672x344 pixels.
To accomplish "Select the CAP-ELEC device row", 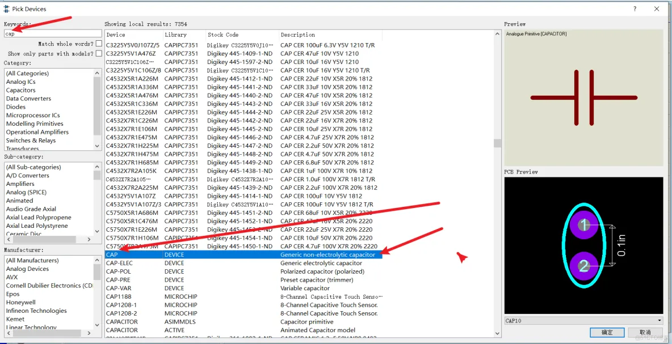I will [243, 263].
